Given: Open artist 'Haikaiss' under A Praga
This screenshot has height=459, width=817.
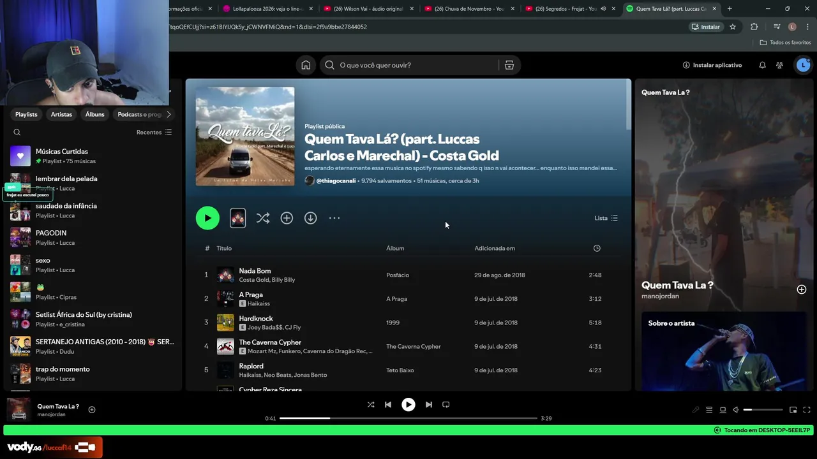Looking at the screenshot, I should tap(259, 303).
